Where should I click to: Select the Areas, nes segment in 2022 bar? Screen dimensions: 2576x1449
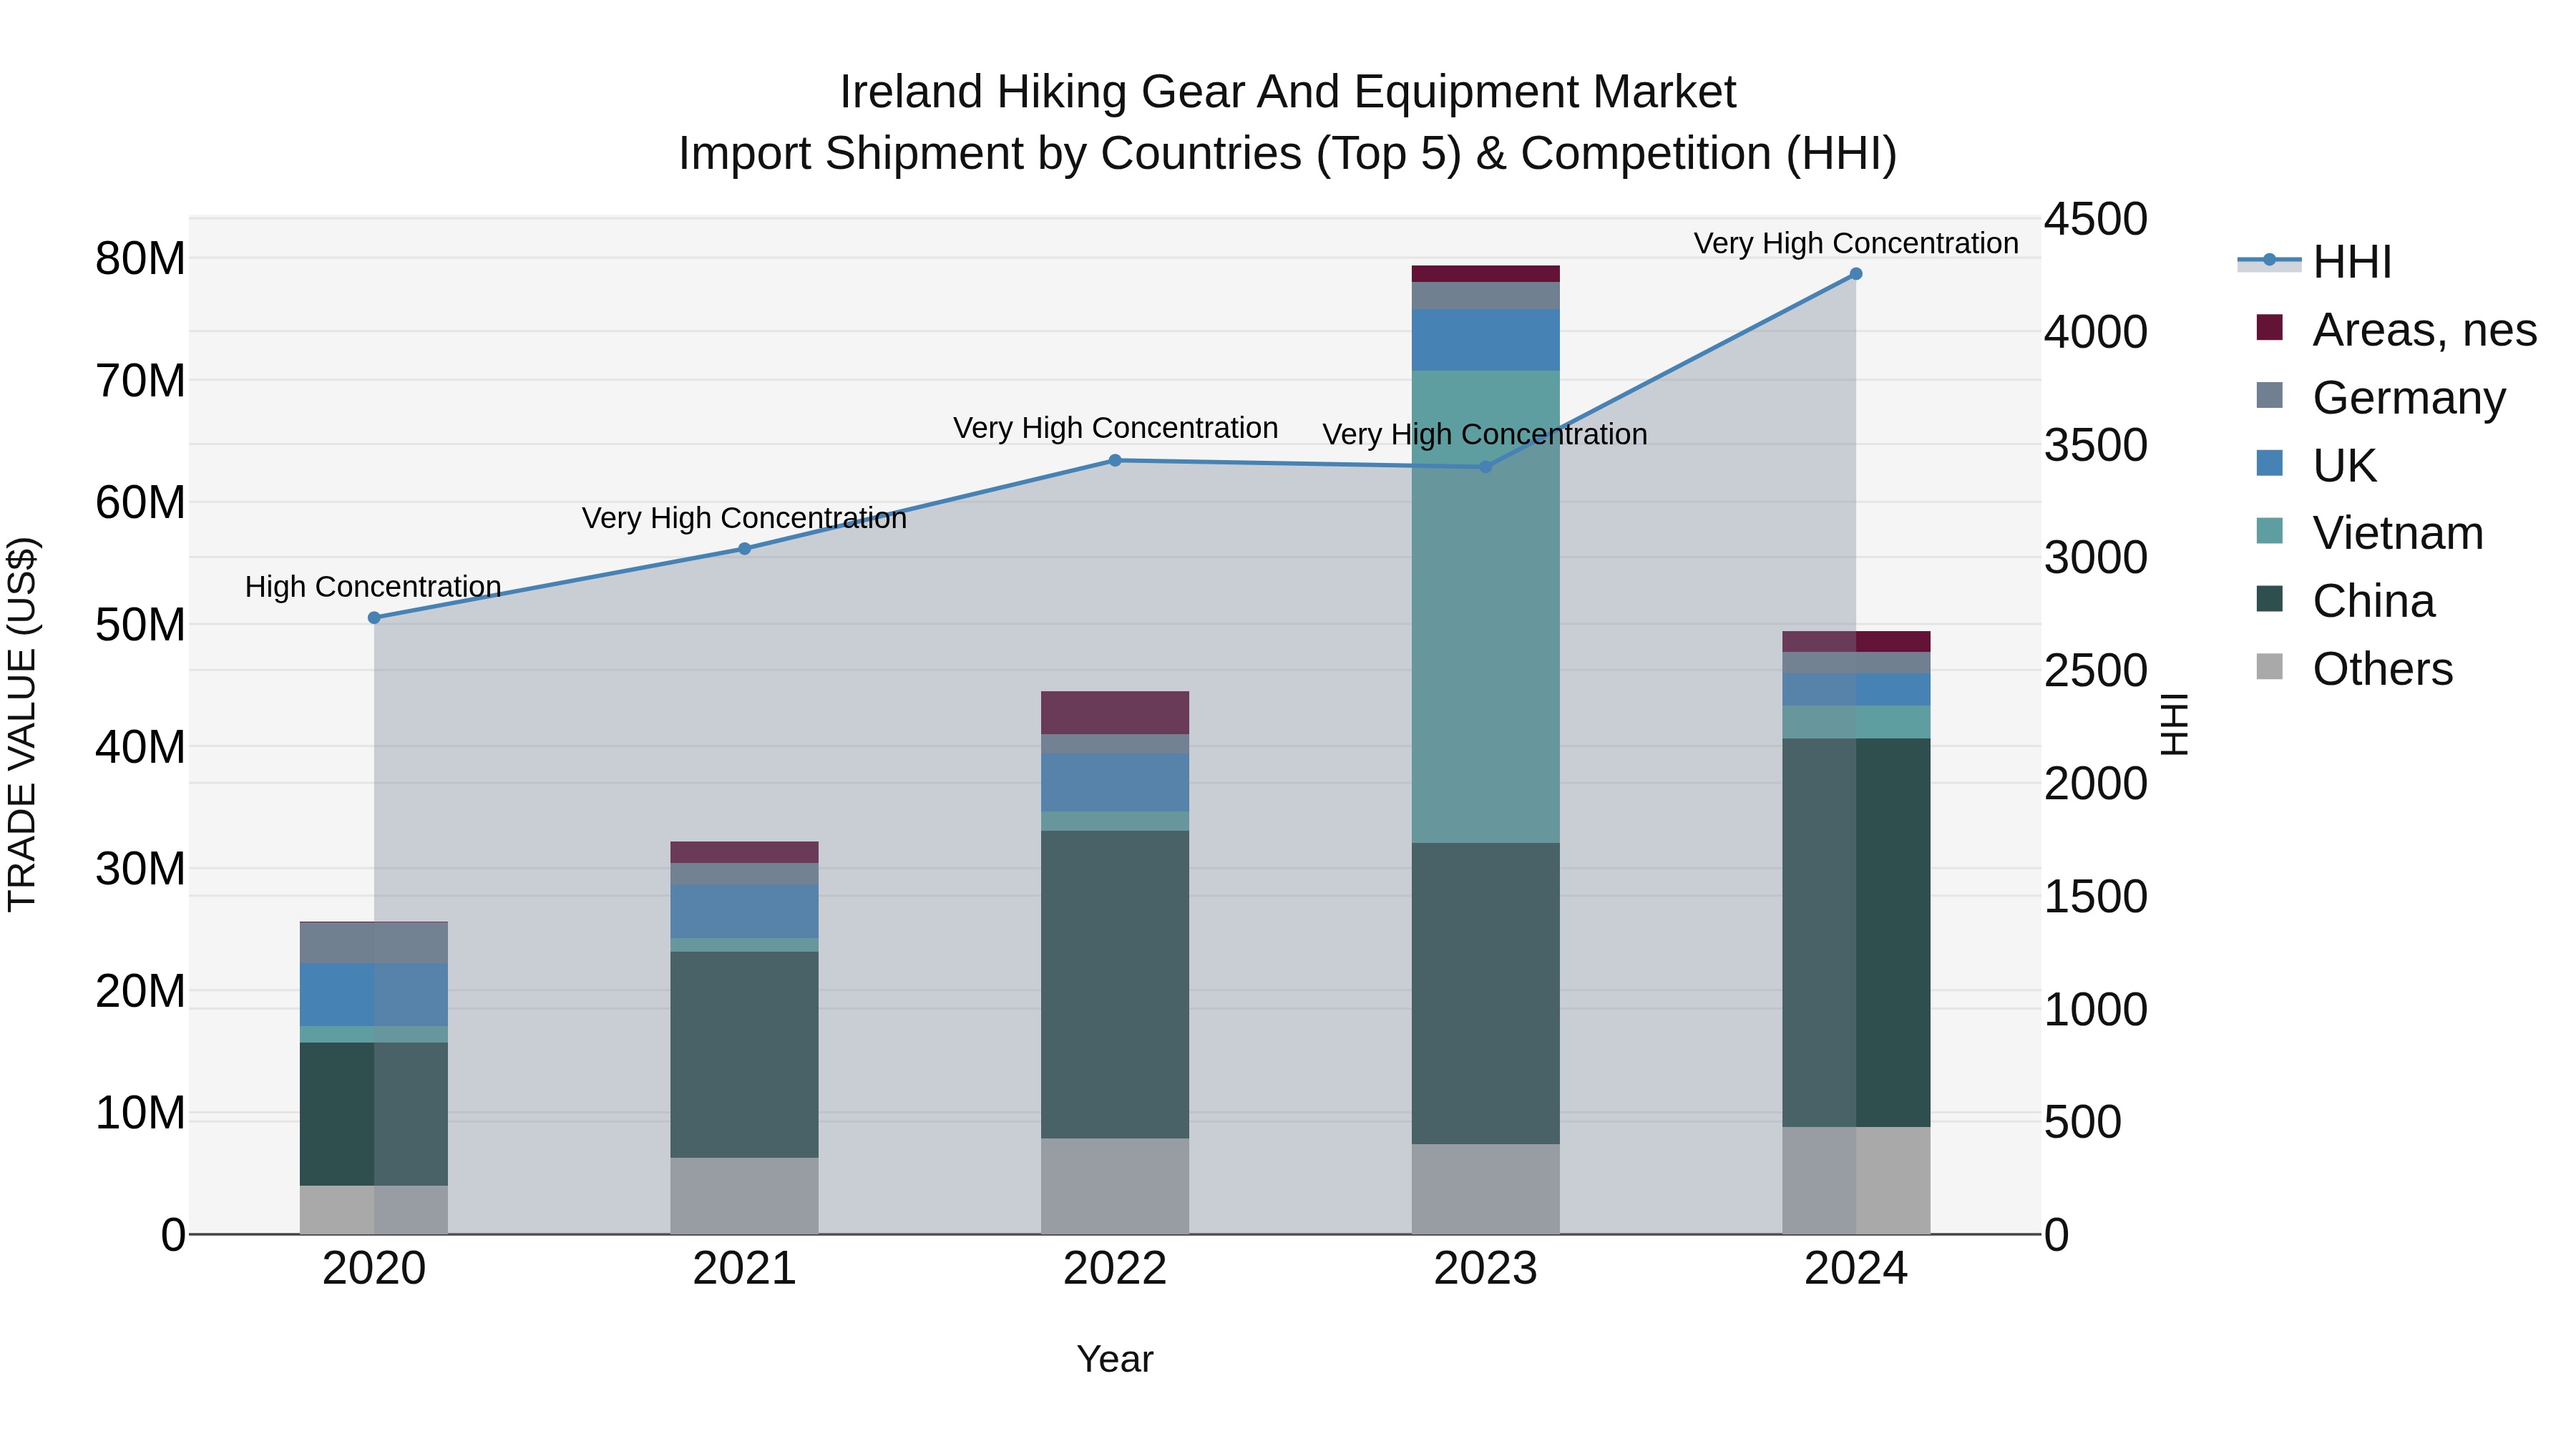click(1115, 713)
